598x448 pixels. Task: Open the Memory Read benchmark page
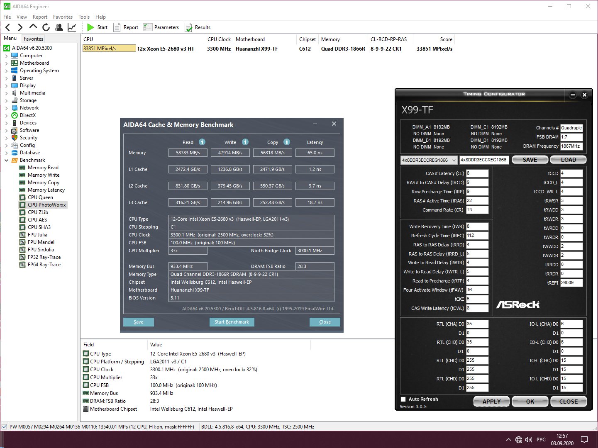[43, 168]
